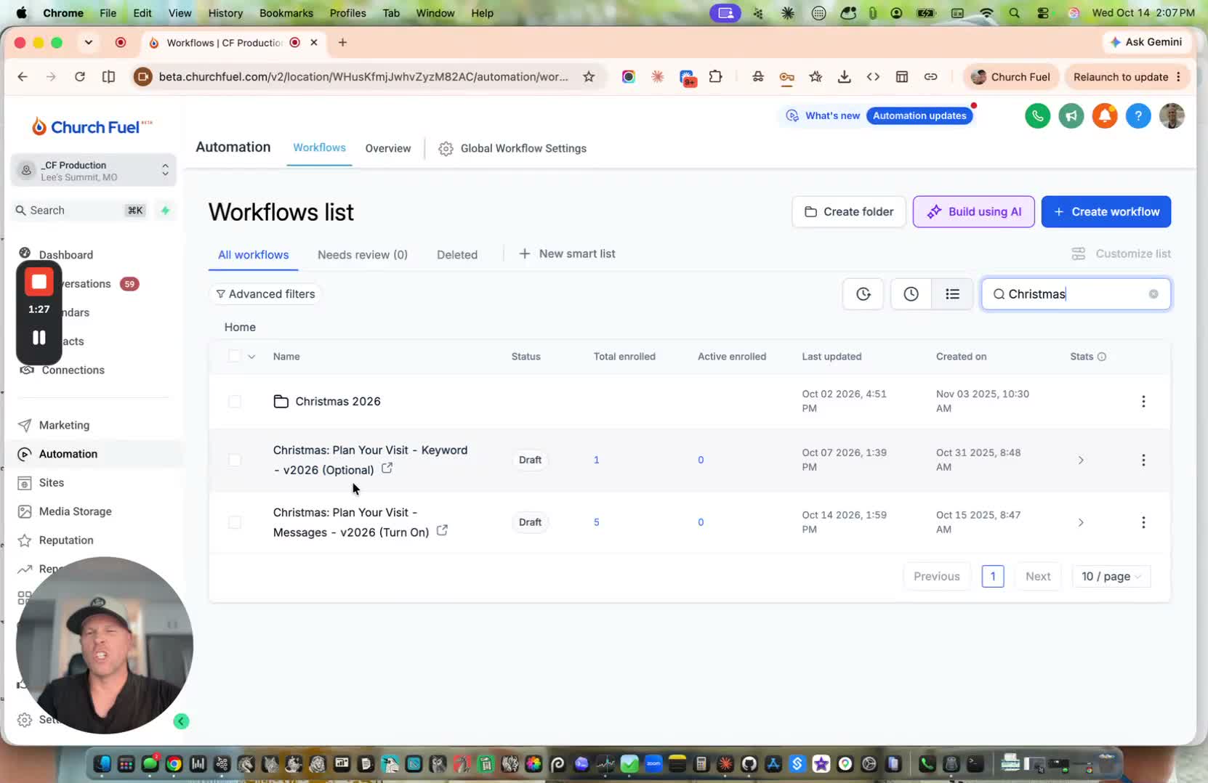Viewport: 1208px width, 783px height.
Task: Select the Keyword v2026 workflow checkbox
Action: (x=234, y=461)
